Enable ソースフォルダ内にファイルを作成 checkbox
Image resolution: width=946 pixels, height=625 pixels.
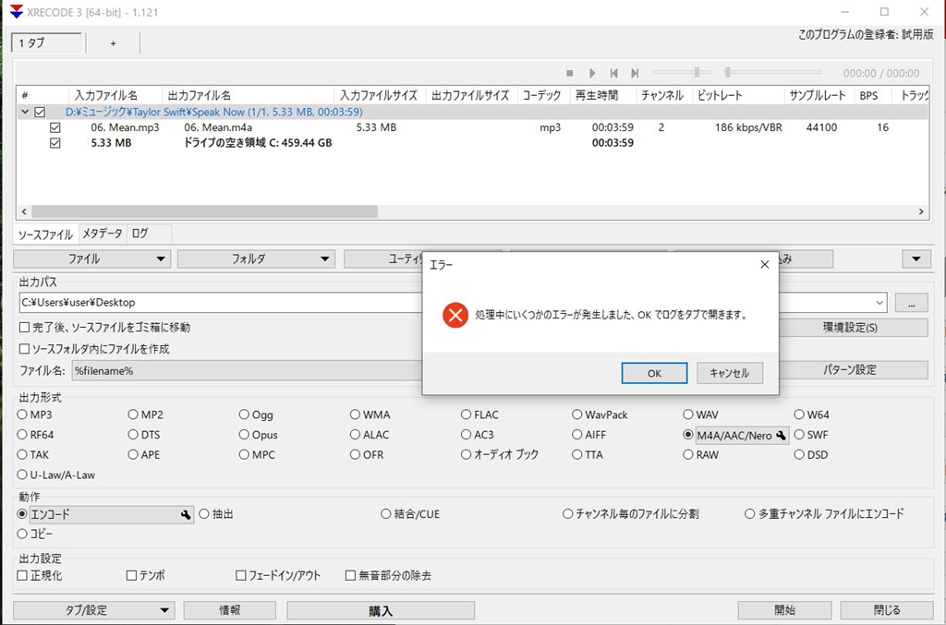click(x=25, y=349)
